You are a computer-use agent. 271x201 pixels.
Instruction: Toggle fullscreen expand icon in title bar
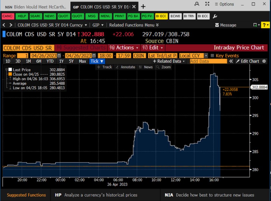[x=207, y=4]
